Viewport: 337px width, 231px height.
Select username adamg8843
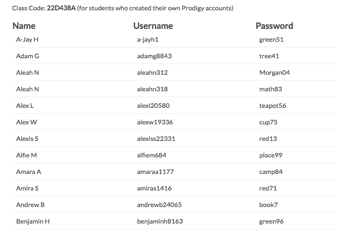tap(154, 56)
